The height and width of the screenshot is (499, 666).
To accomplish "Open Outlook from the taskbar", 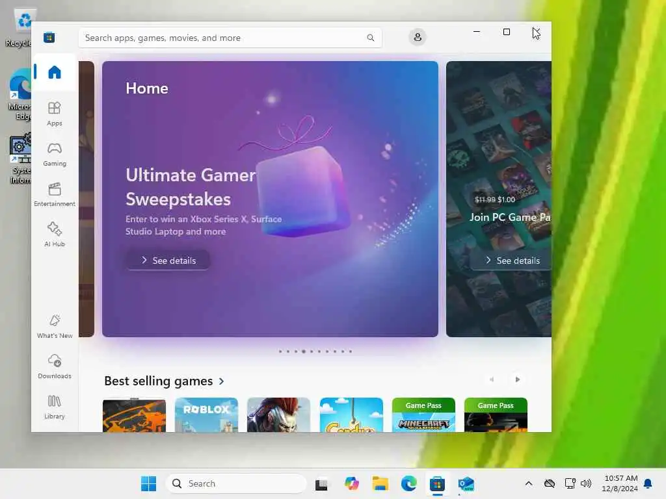I will point(466,483).
